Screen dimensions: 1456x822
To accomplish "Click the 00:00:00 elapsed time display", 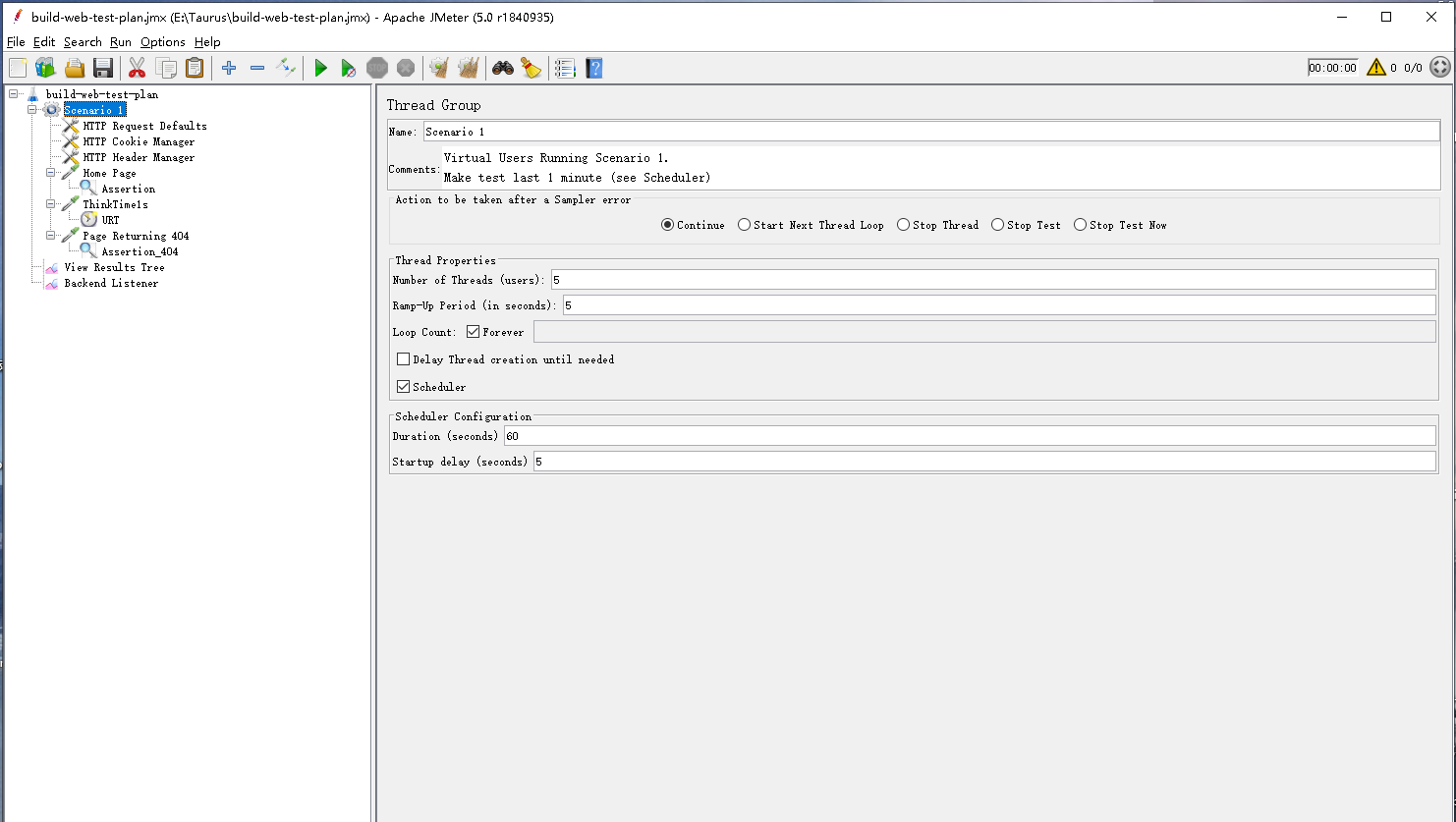I will (1332, 68).
